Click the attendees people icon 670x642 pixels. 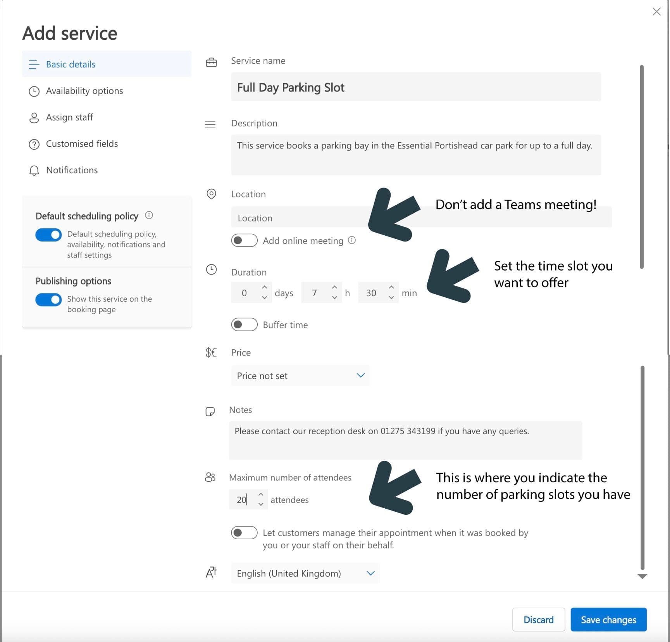pyautogui.click(x=210, y=477)
